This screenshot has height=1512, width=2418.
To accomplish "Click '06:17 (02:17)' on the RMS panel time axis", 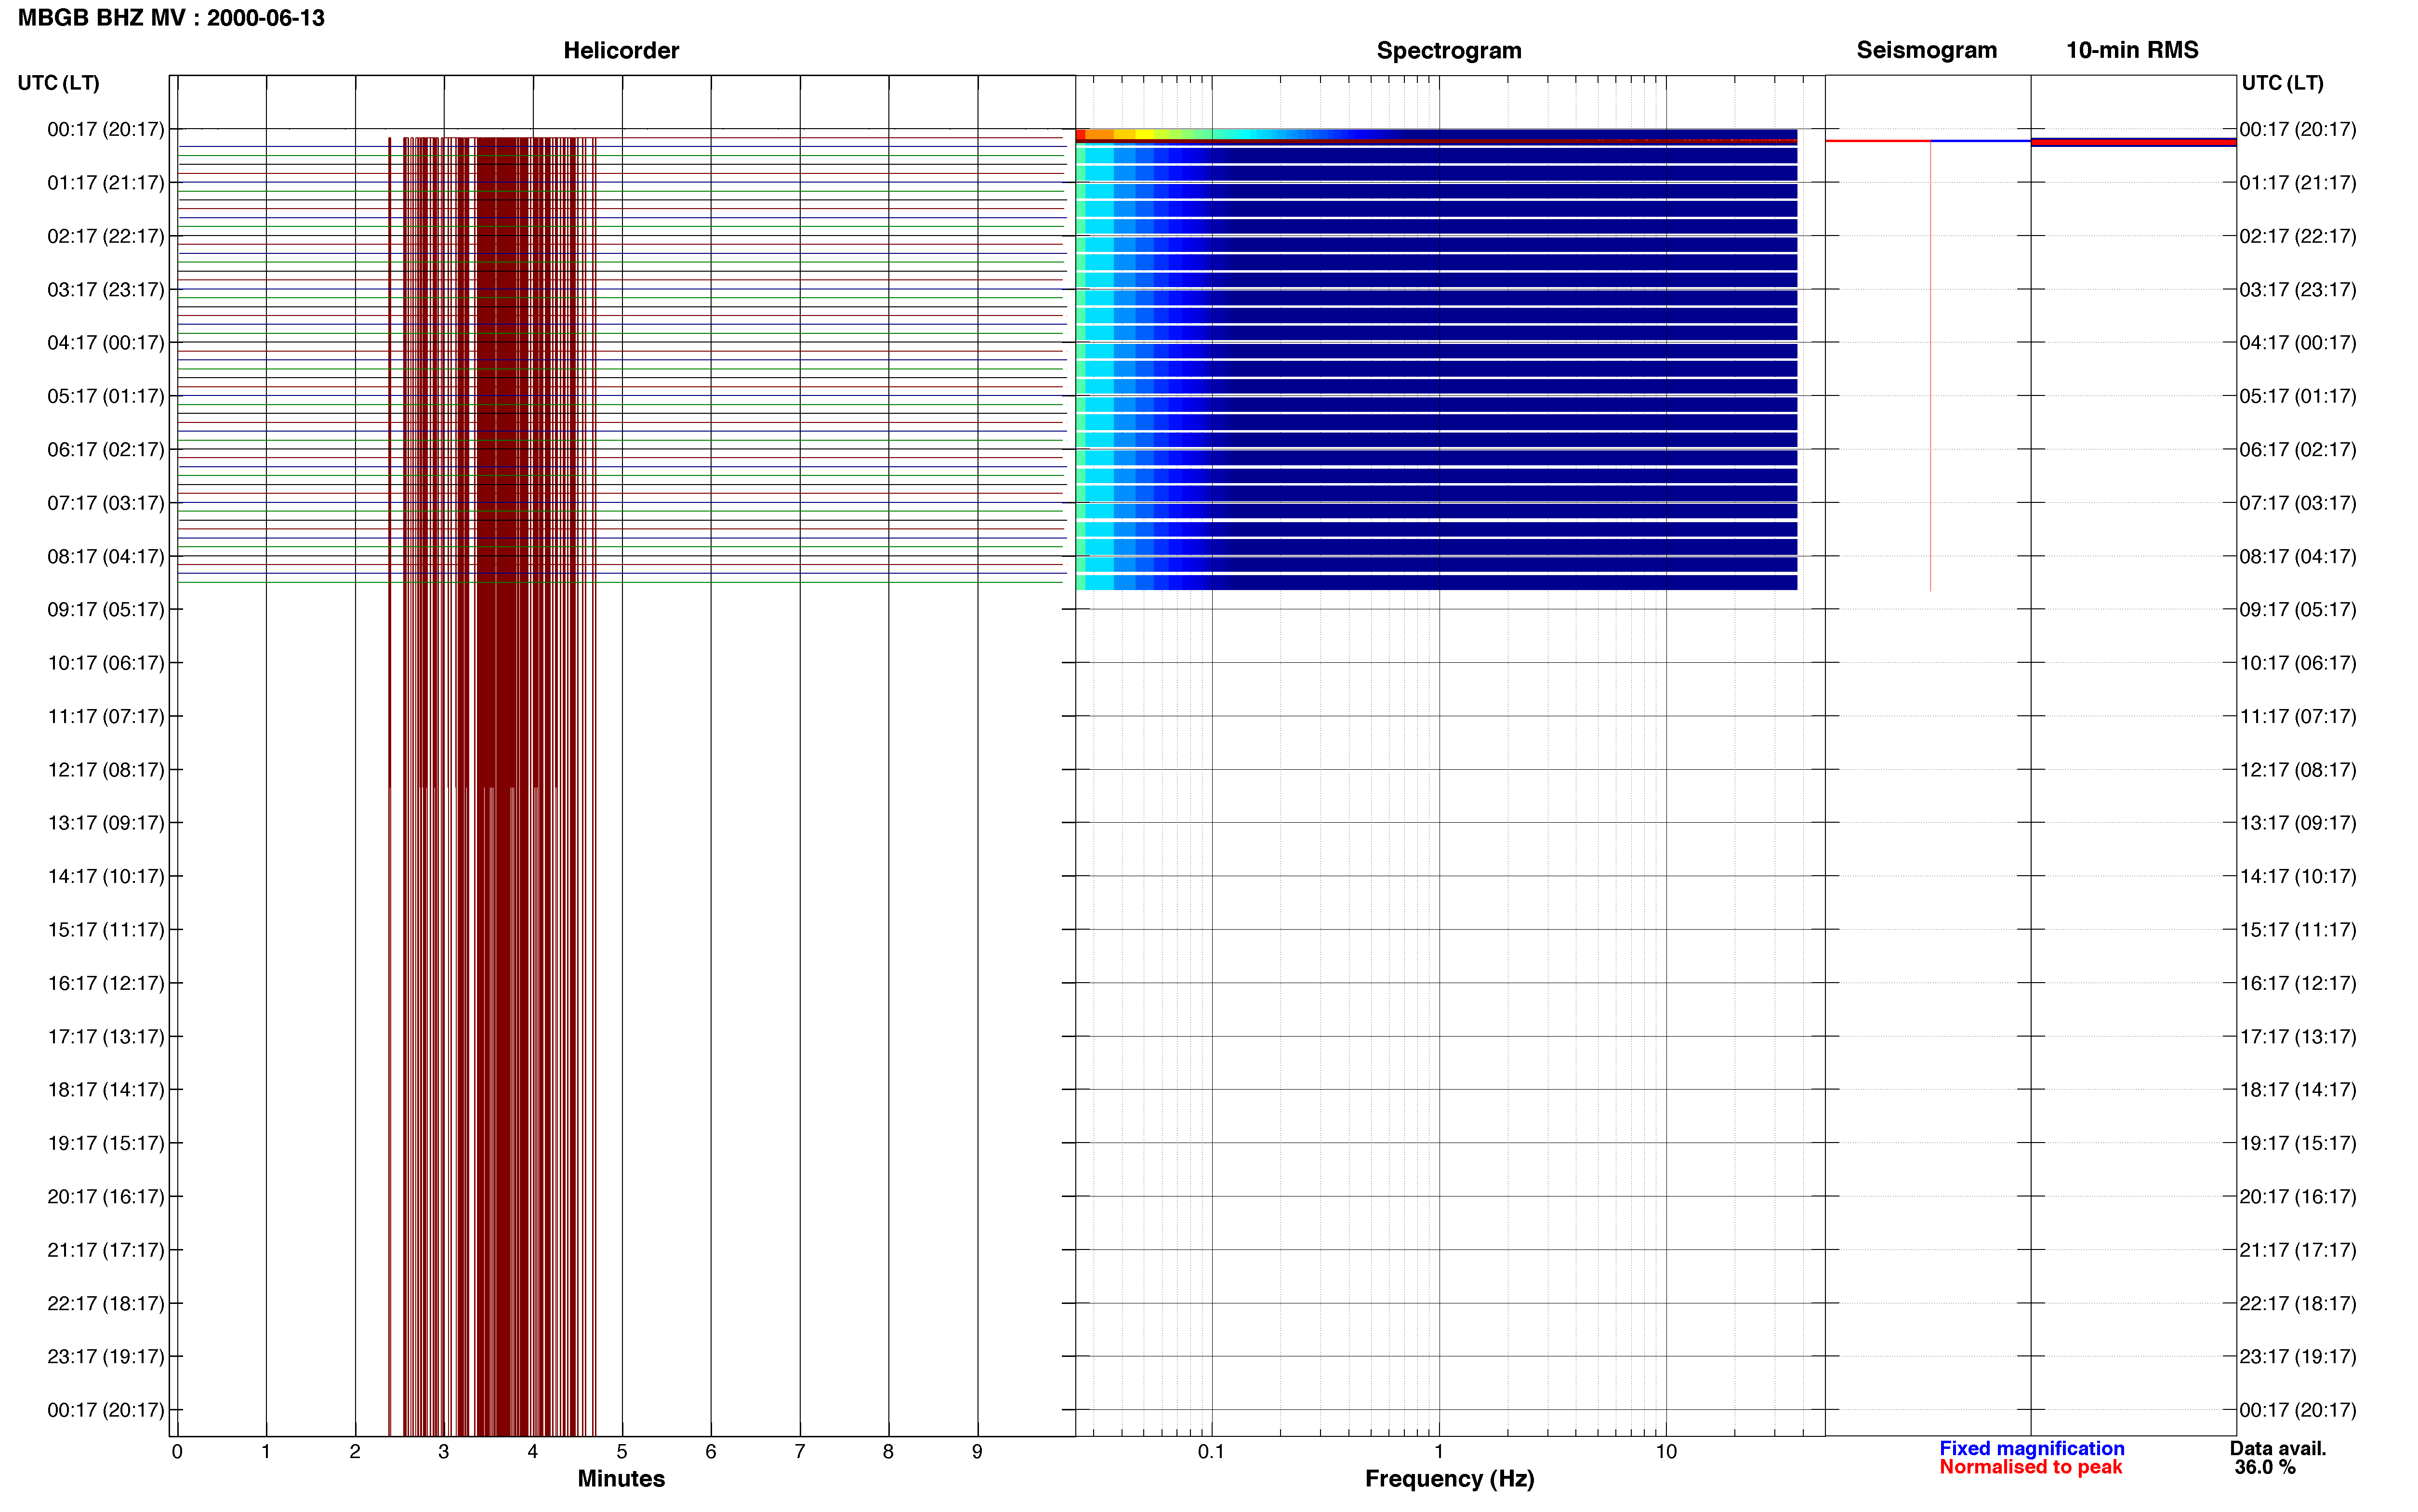I will (2298, 450).
